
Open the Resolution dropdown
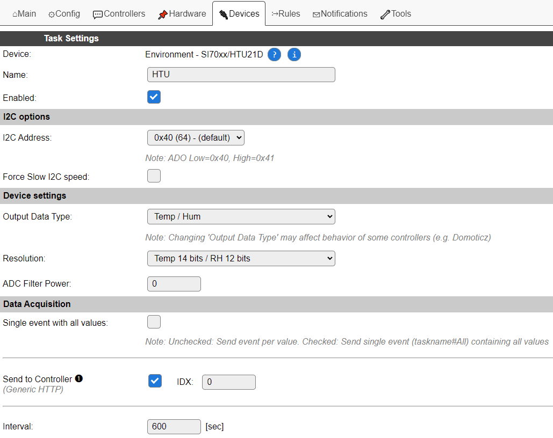click(241, 259)
